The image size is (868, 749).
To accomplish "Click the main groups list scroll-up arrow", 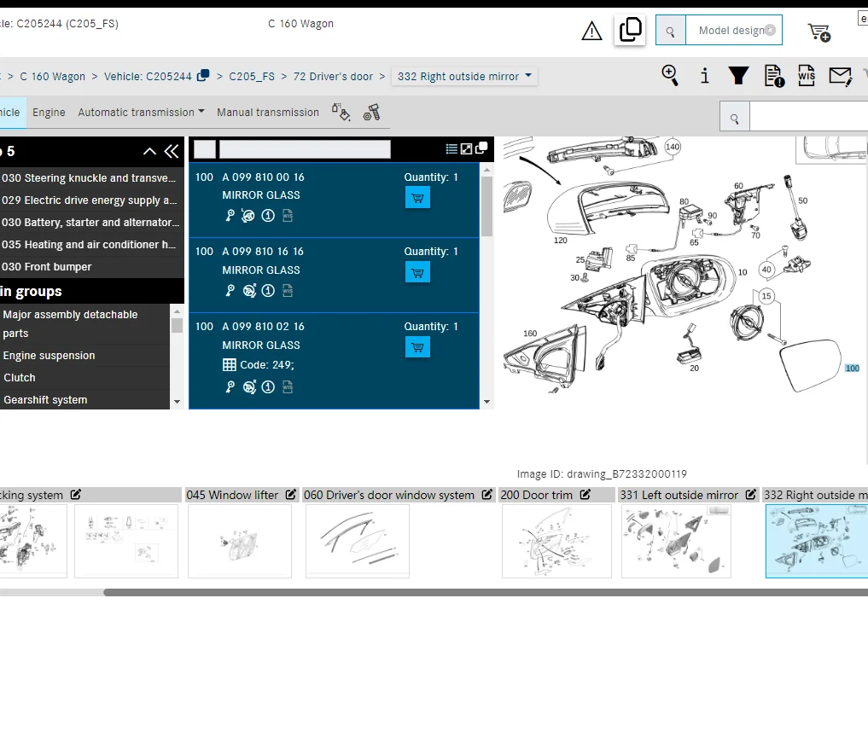I will click(178, 311).
